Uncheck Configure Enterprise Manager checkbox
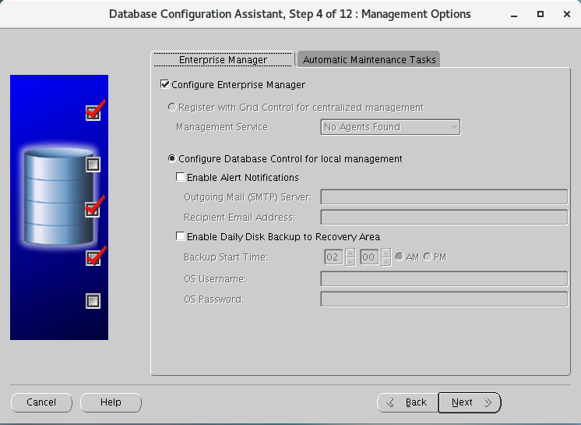Viewport: 581px width, 425px height. [x=165, y=84]
